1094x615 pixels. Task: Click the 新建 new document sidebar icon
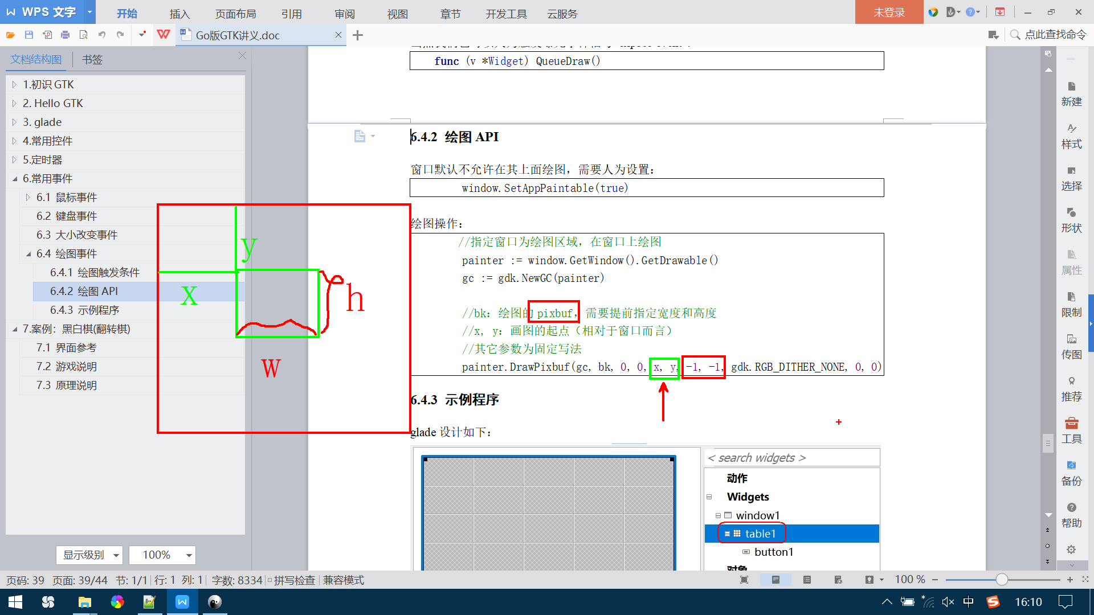[x=1071, y=93]
